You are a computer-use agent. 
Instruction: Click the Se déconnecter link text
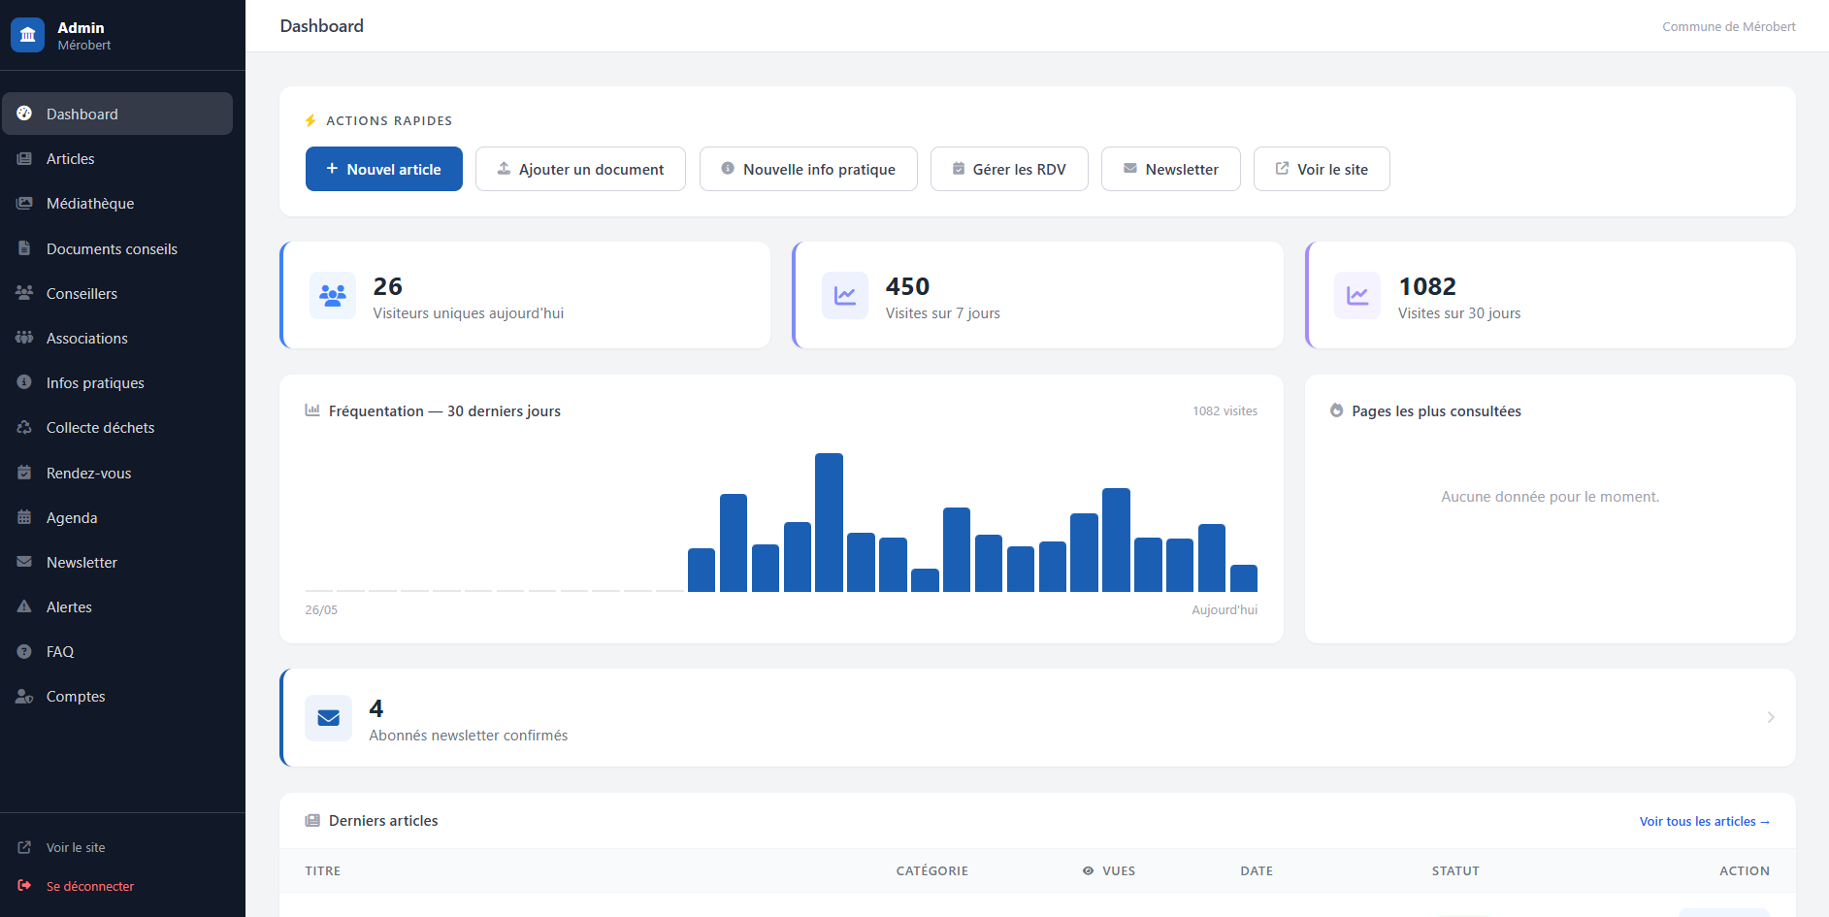90,886
